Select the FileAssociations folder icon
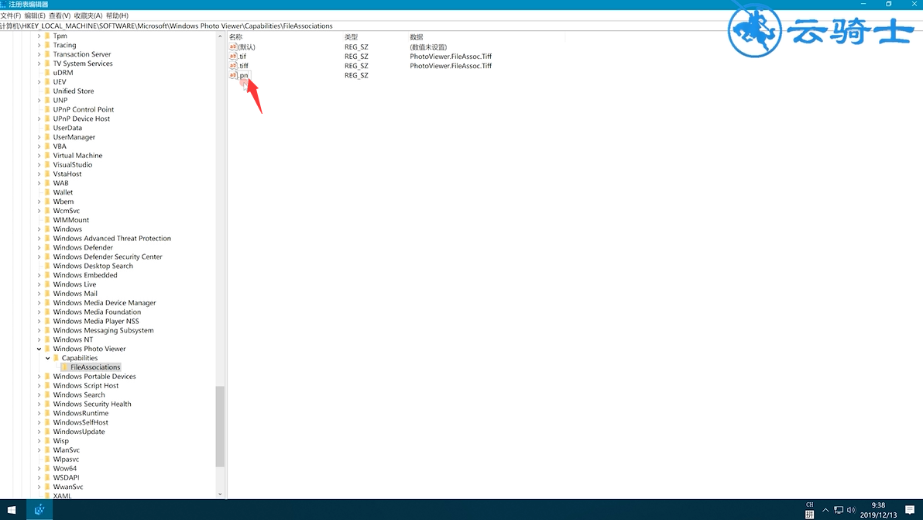This screenshot has width=923, height=520. [x=65, y=367]
